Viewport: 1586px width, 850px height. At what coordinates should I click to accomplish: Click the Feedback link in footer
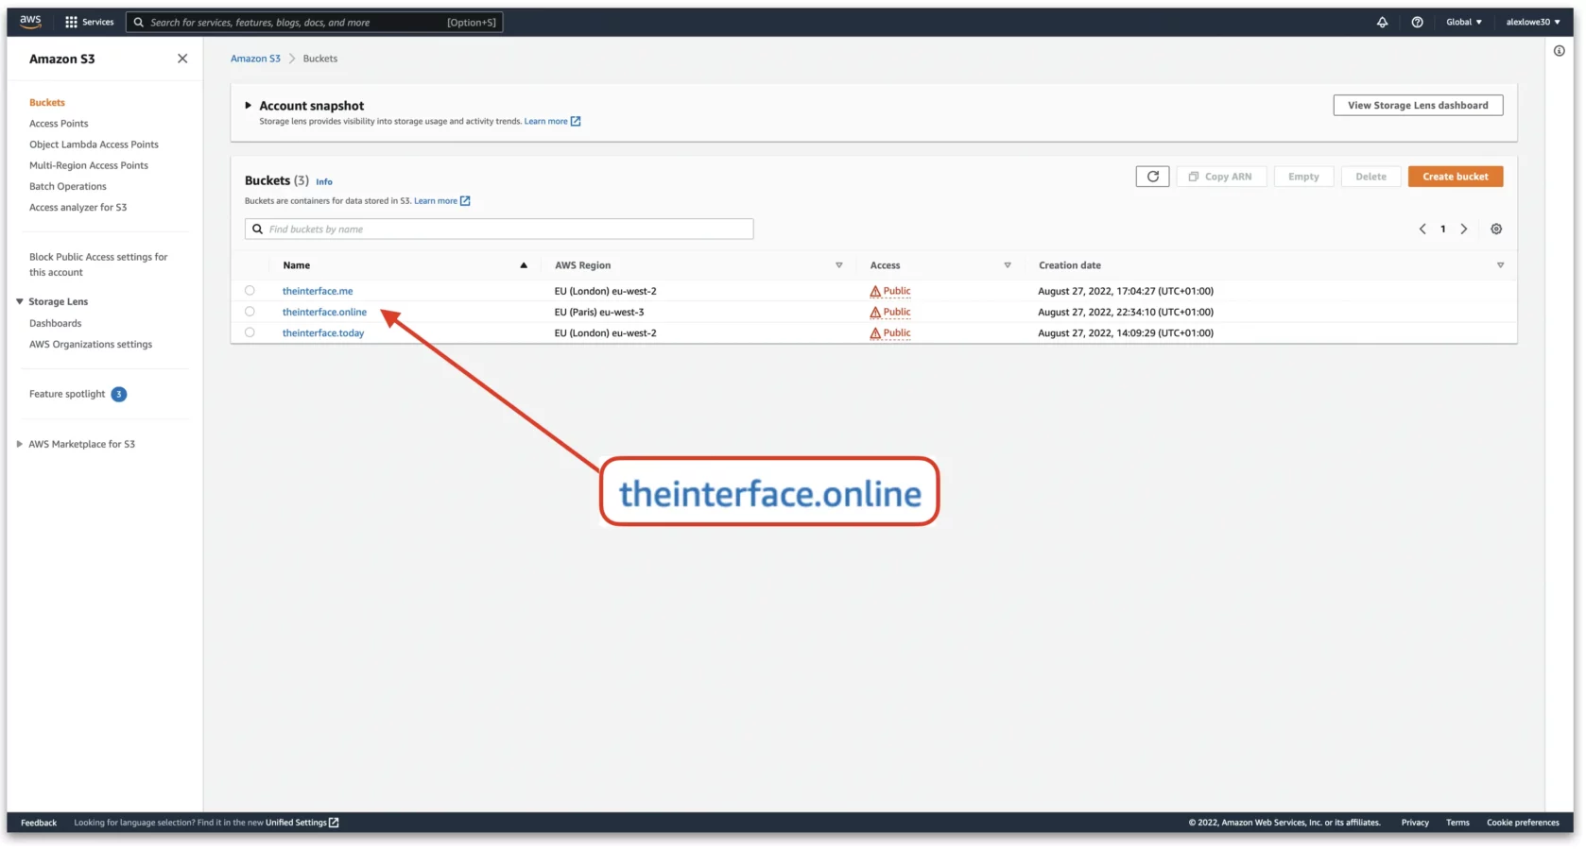pos(39,823)
